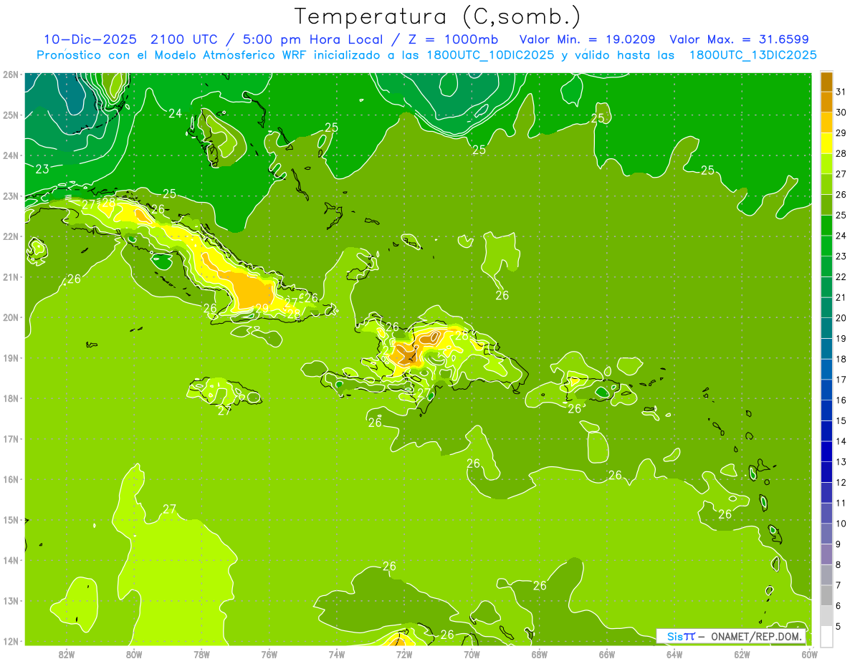Click legend scale value "20"

tap(841, 318)
